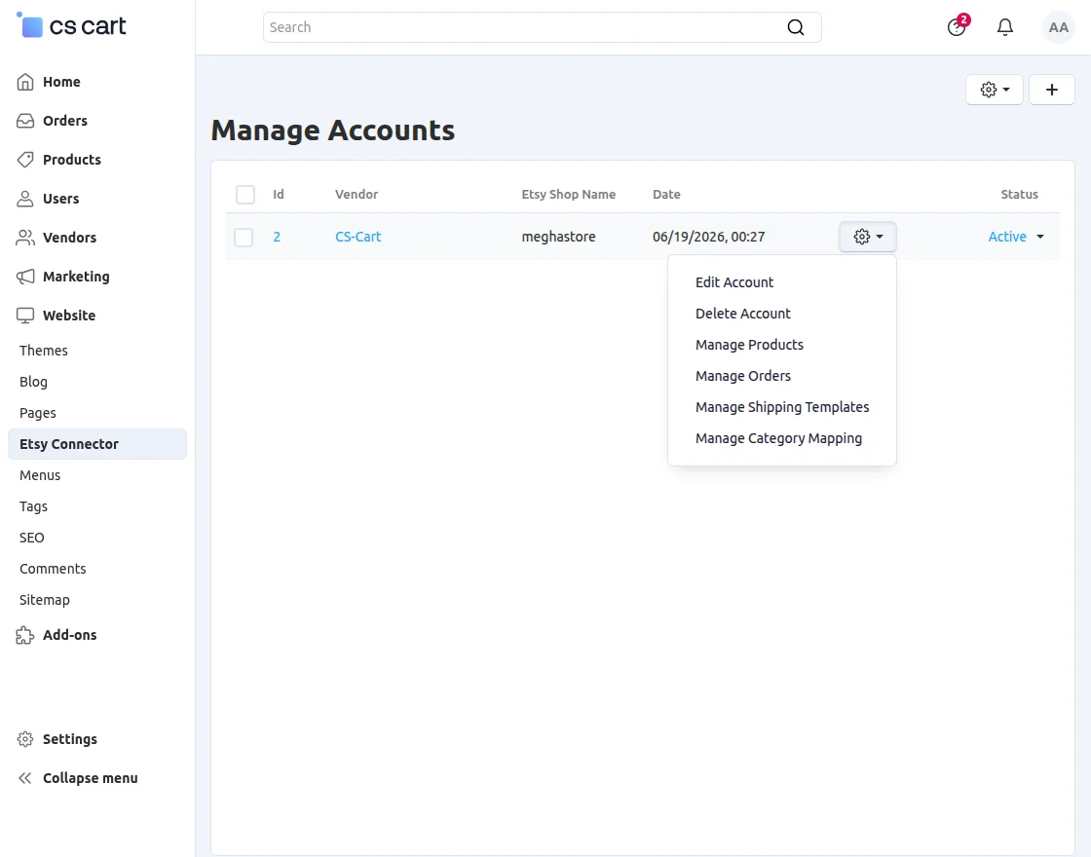Open the AA user avatar menu

(1058, 27)
